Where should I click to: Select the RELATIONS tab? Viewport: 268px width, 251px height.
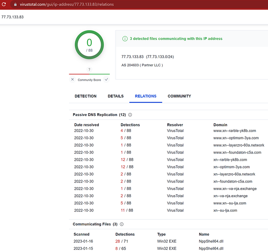[145, 96]
